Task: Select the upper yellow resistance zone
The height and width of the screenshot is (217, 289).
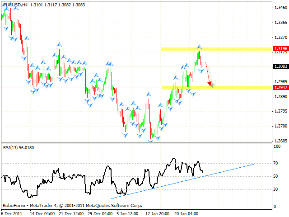Action: pyautogui.click(x=217, y=48)
